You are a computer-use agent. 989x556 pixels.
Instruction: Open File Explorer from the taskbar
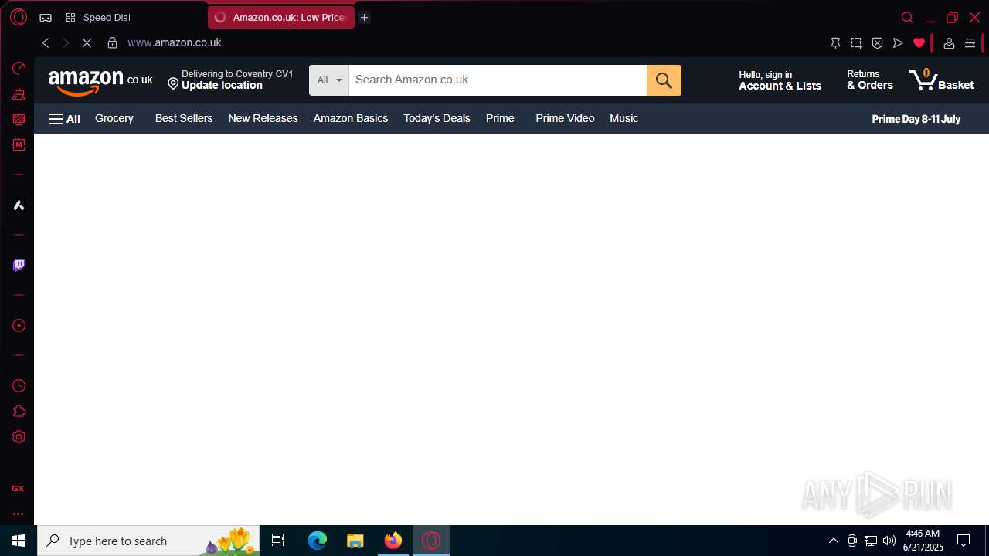click(x=355, y=541)
